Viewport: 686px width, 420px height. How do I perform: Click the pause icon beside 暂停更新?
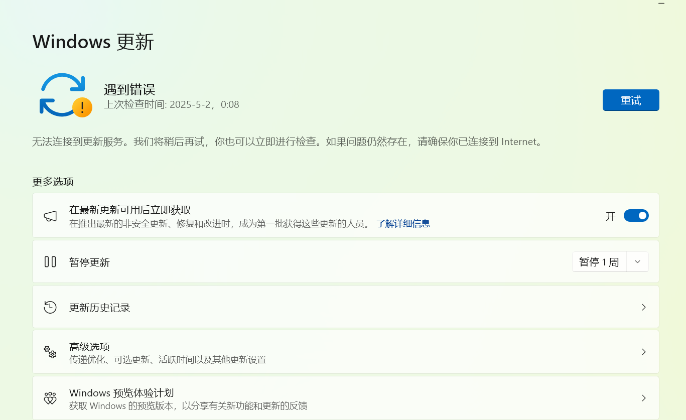50,261
